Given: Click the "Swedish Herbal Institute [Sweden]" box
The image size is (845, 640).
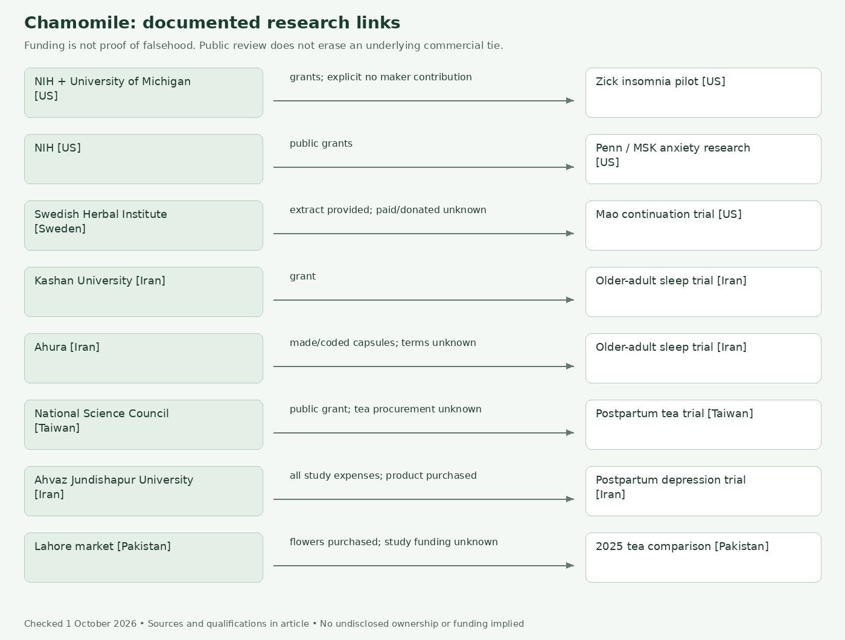Looking at the screenshot, I should (144, 226).
